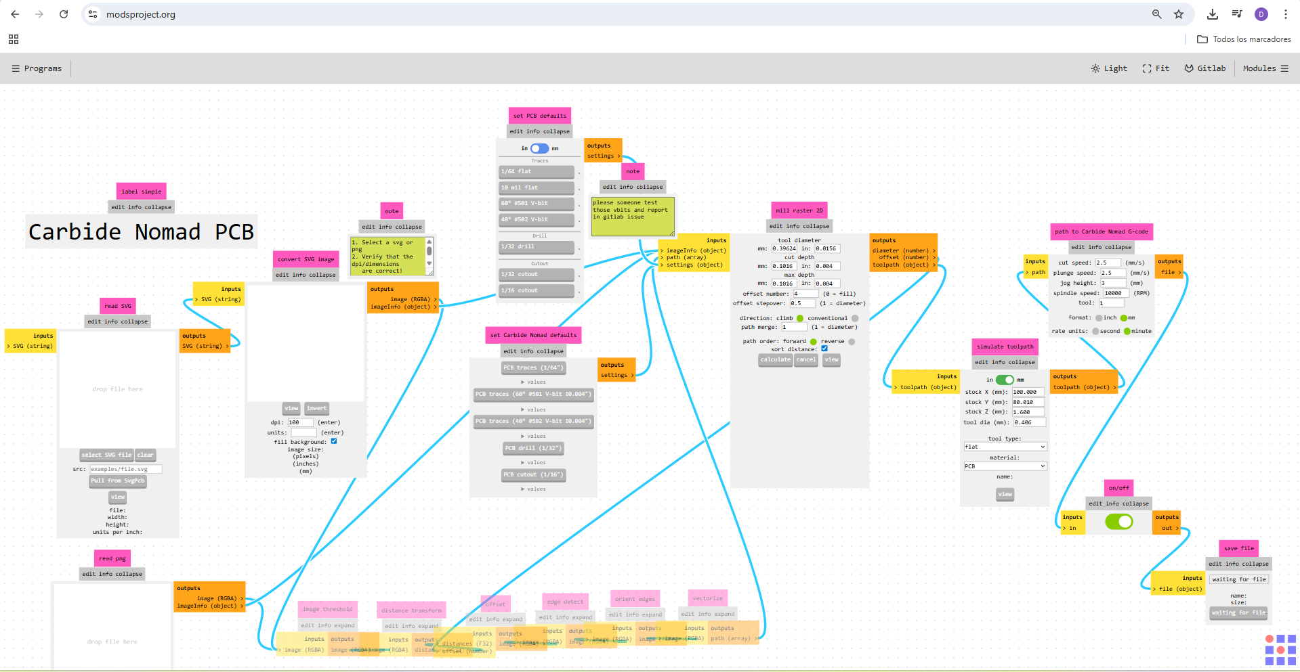Click the 1/32 drill button
1300x672 pixels.
click(x=537, y=247)
